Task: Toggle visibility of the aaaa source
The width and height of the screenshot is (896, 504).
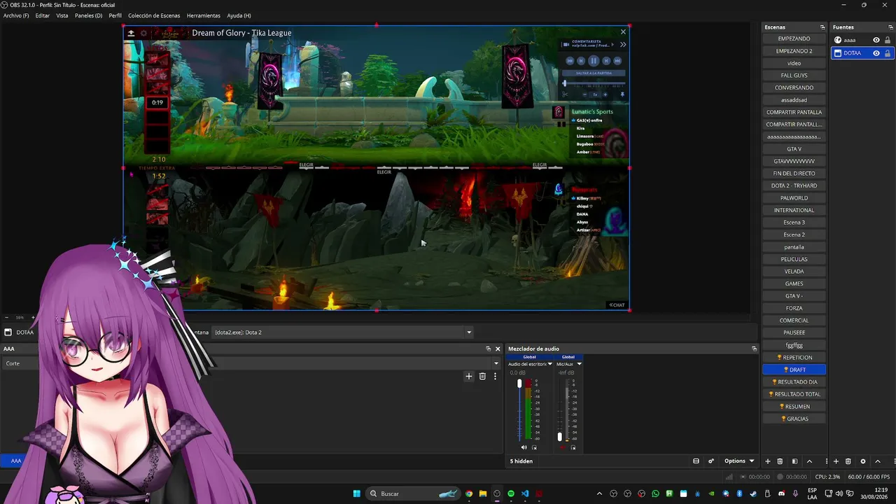Action: tap(876, 40)
